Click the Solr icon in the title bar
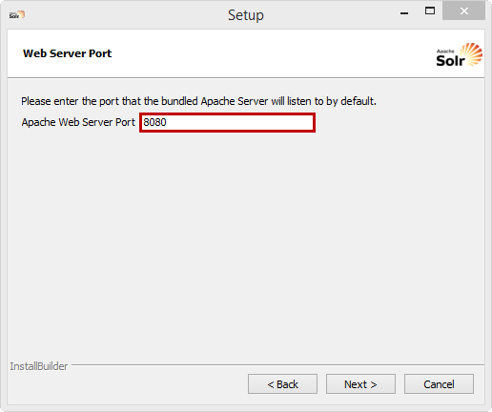The width and height of the screenshot is (492, 412). (x=17, y=14)
